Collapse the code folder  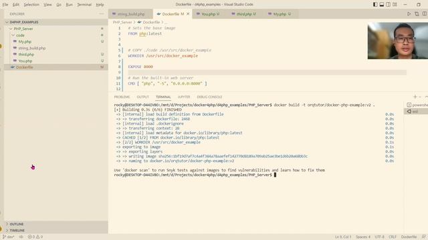pyautogui.click(x=56, y=35)
